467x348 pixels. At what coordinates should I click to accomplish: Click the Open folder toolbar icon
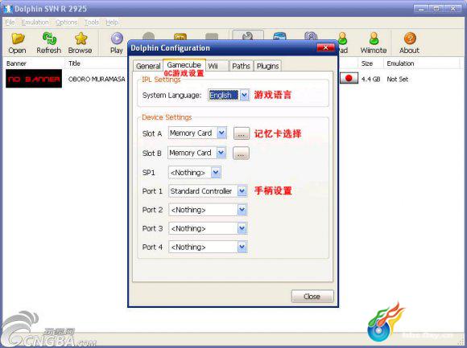coord(18,39)
